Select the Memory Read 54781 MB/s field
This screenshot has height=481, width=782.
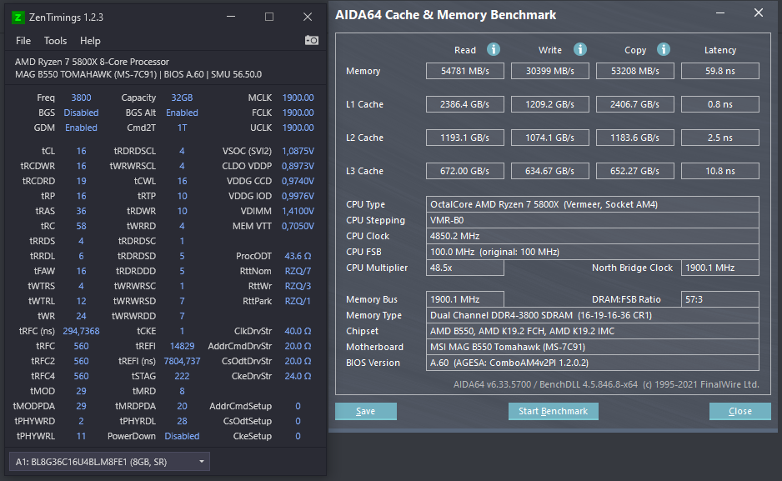pos(465,71)
